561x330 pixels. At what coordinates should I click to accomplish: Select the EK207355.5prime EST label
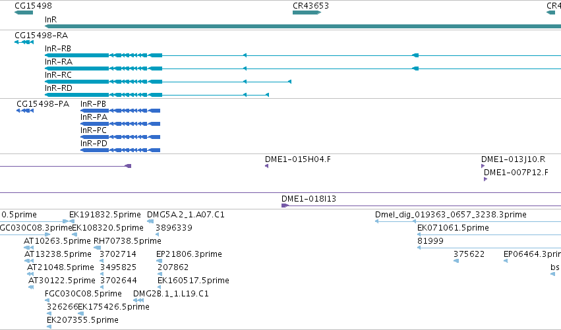(82, 320)
